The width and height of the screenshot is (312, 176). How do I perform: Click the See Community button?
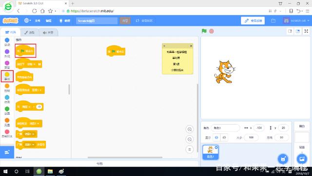tap(144, 21)
